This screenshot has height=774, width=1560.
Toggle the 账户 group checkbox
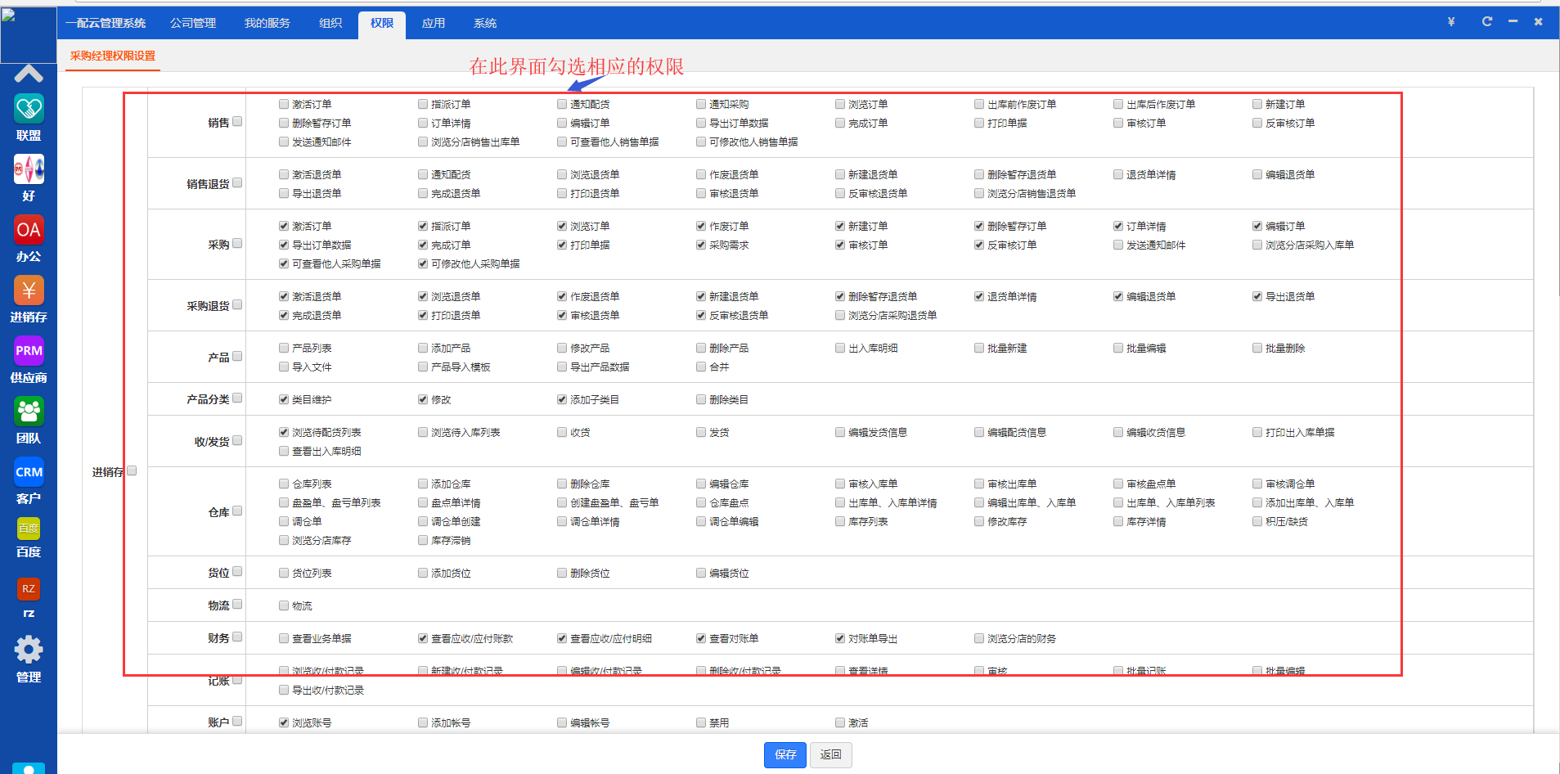(237, 722)
